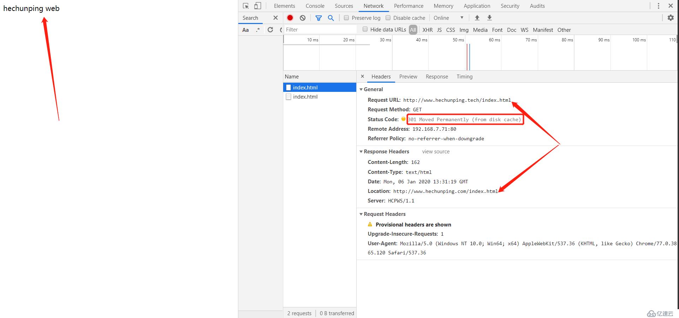This screenshot has height=318, width=679.
Task: Focus the network Filter text field
Action: [321, 30]
